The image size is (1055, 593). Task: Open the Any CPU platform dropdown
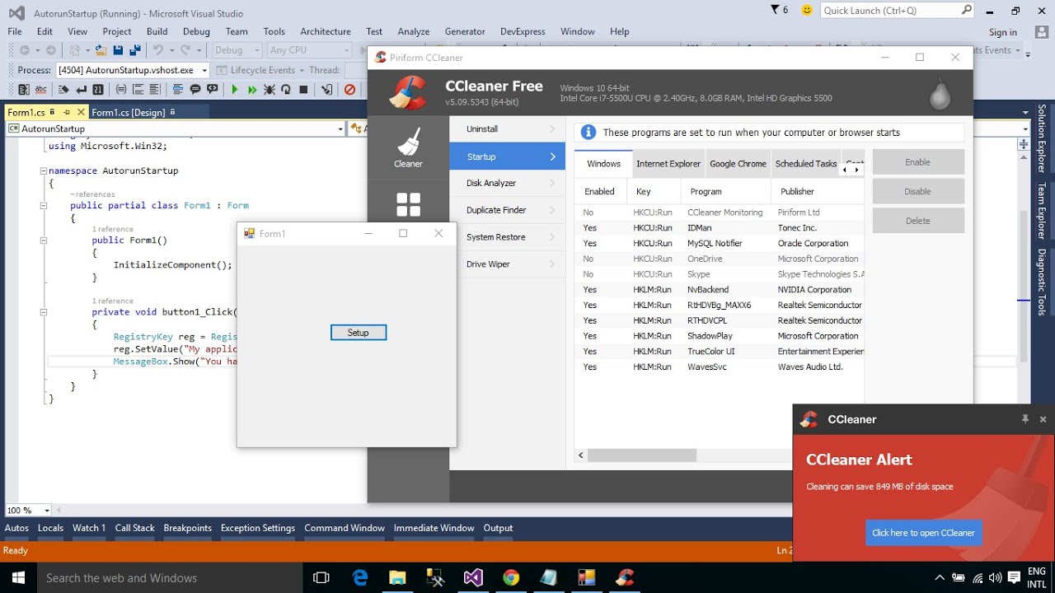[x=308, y=50]
